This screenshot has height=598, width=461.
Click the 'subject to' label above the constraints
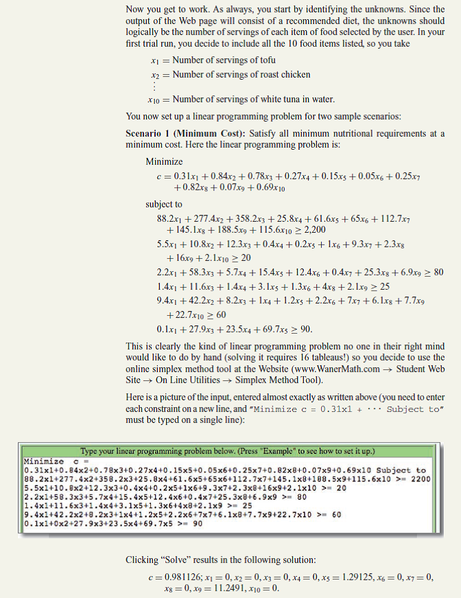pos(164,205)
